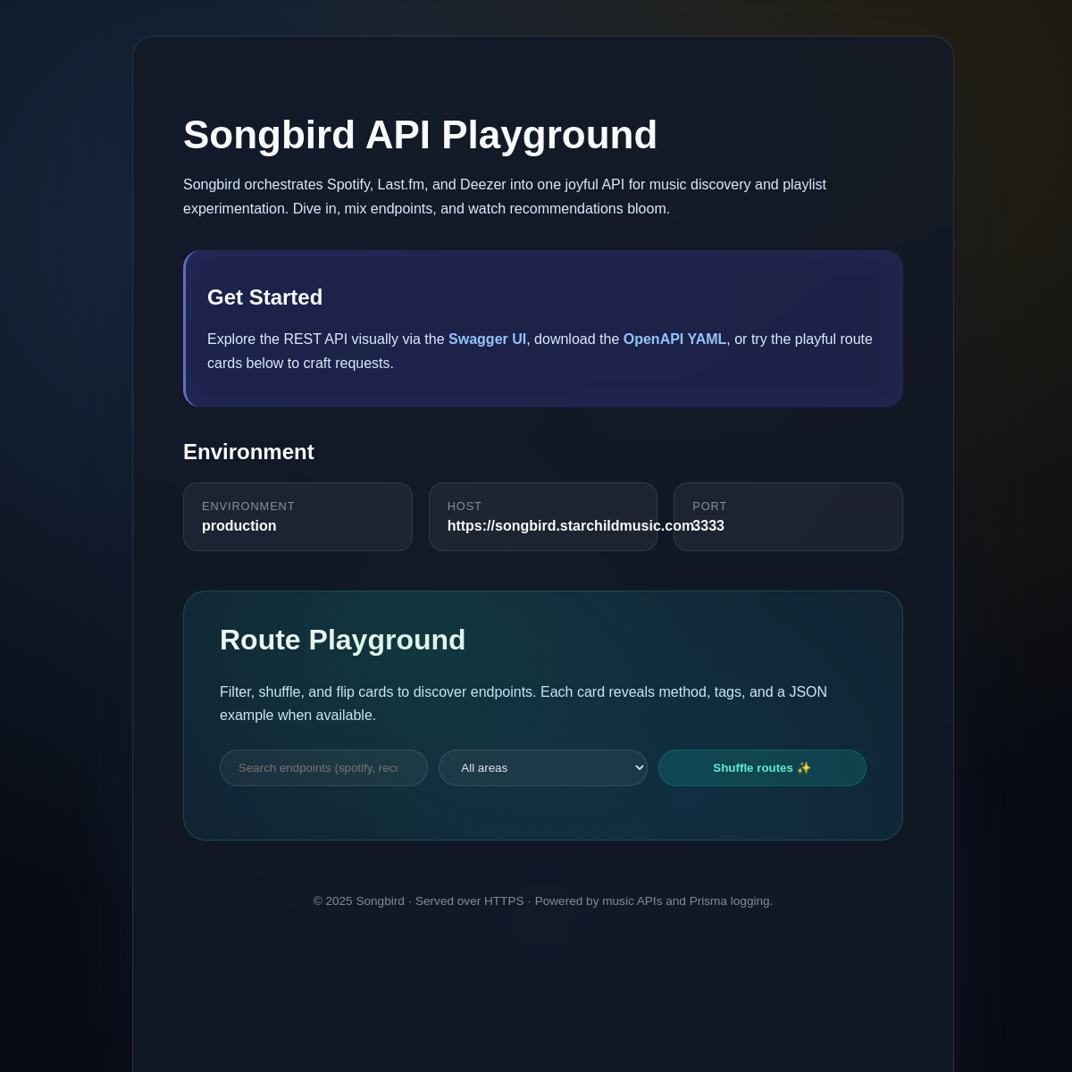Click the Environment section heading

(x=248, y=452)
